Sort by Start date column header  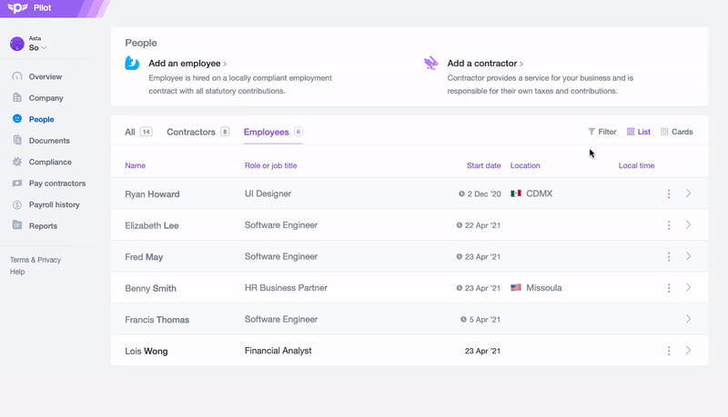[x=483, y=165]
